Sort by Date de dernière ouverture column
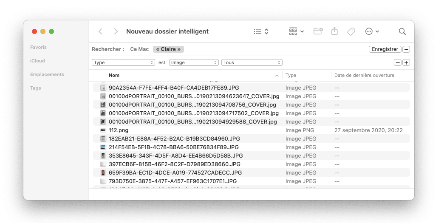The height and width of the screenshot is (223, 444). point(364,75)
